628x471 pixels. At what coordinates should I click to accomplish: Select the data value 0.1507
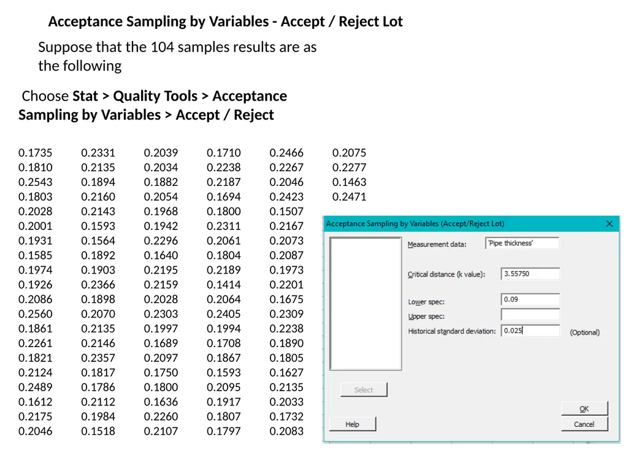click(287, 212)
